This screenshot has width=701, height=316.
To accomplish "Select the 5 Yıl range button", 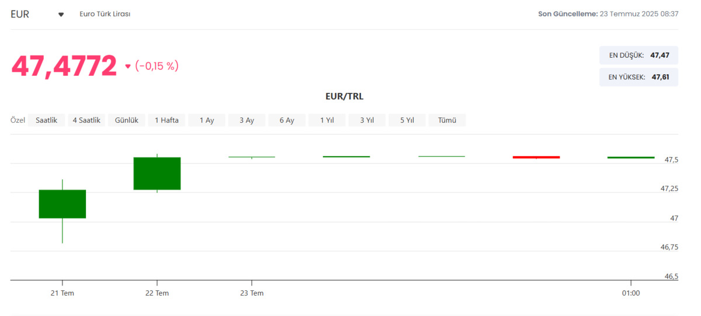I will (x=407, y=120).
